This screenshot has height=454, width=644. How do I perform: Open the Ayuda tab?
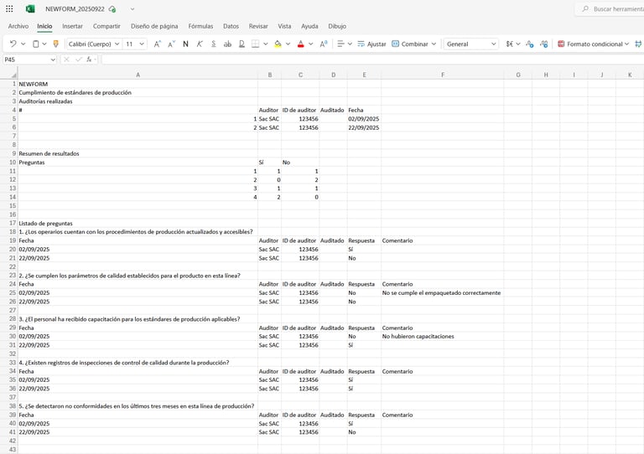pos(309,26)
